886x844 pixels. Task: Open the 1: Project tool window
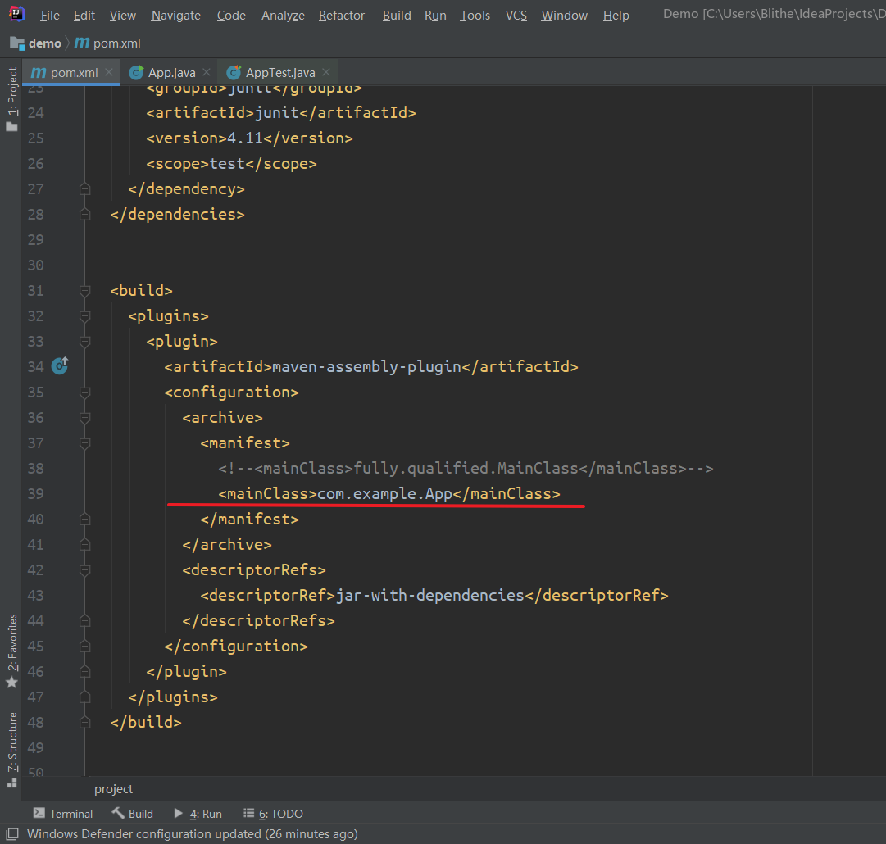pos(11,99)
